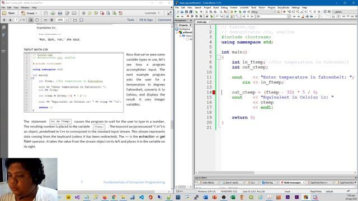This screenshot has height=201, width=358.
Task: Click New file icon in Code::Blocks
Action: [x=177, y=12]
